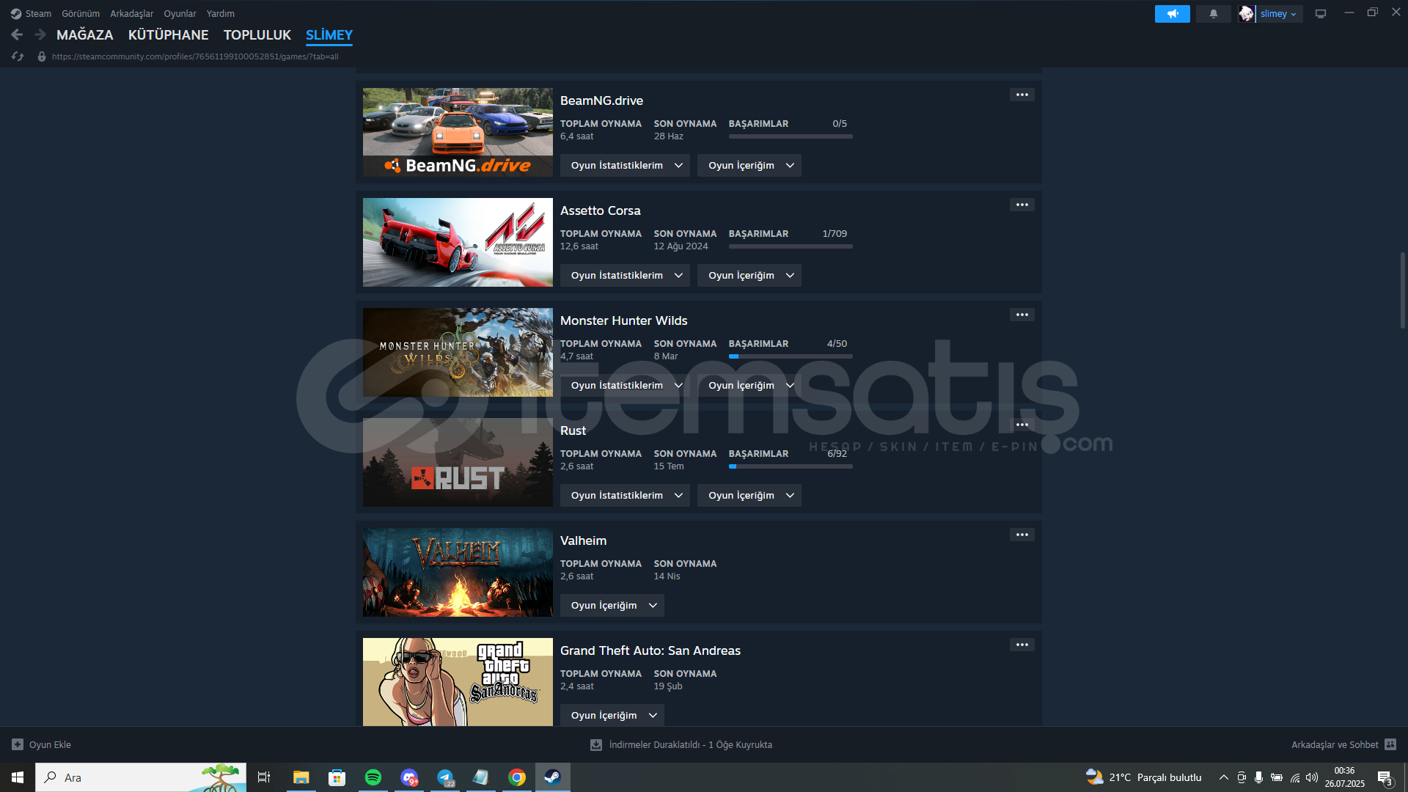The image size is (1408, 792).
Task: Expand Oyun İçeriğim for Grand Theft Auto
Action: coord(612,716)
